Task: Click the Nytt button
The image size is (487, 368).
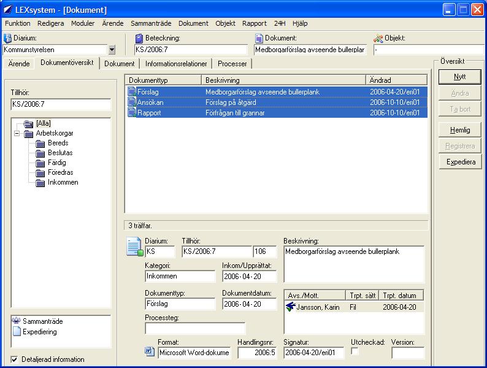Action: pos(459,77)
